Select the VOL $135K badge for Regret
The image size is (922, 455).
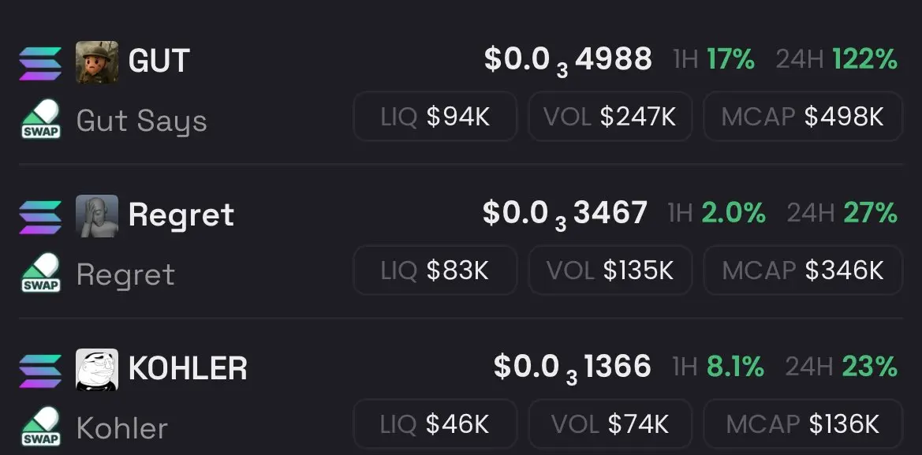pyautogui.click(x=610, y=270)
